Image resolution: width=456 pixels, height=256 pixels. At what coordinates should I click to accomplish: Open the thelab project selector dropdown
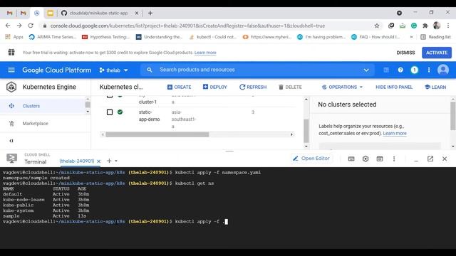(114, 70)
